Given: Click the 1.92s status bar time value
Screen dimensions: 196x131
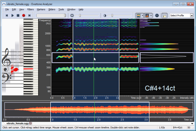Looking at the screenshot, I should tap(162, 127).
